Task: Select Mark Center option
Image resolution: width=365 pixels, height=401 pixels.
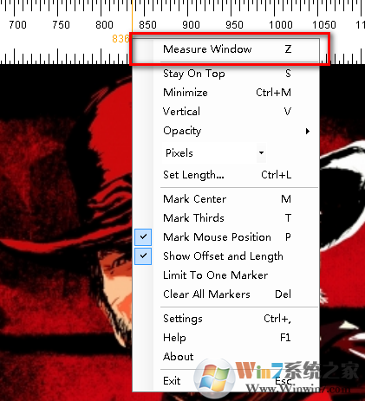Action: (226, 199)
